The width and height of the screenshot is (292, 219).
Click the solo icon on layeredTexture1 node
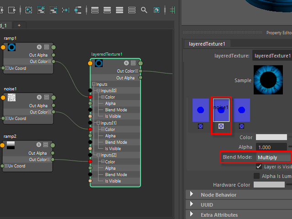click(126, 63)
